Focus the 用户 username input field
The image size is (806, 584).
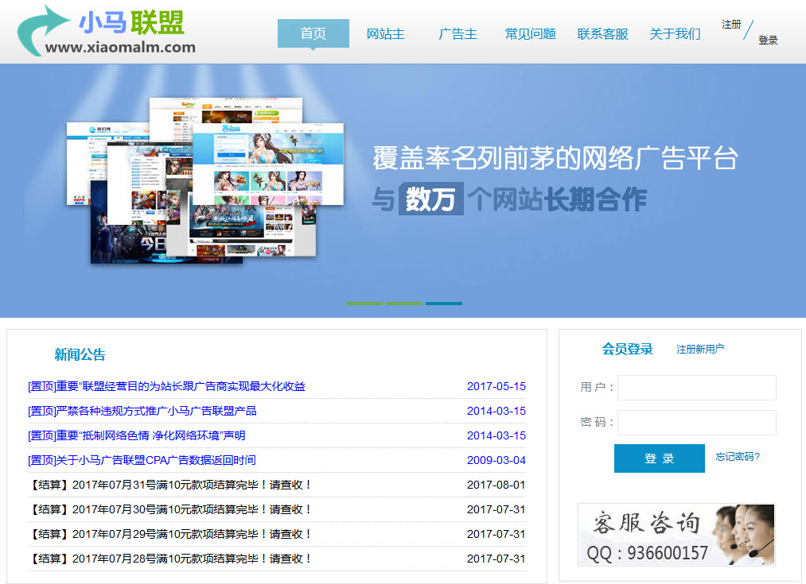(x=696, y=388)
